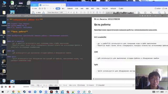Click the 16°C weather in system tray
168x94 pixels.
pos(158,92)
